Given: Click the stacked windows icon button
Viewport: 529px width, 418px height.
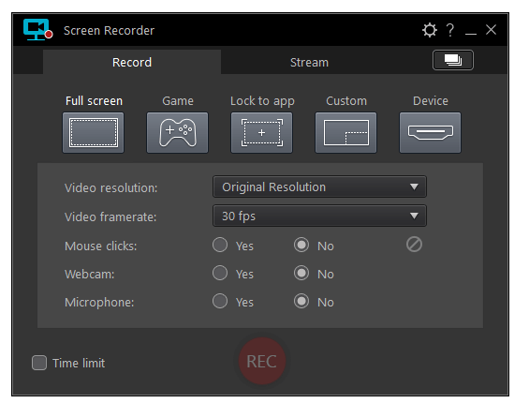Looking at the screenshot, I should click(453, 60).
